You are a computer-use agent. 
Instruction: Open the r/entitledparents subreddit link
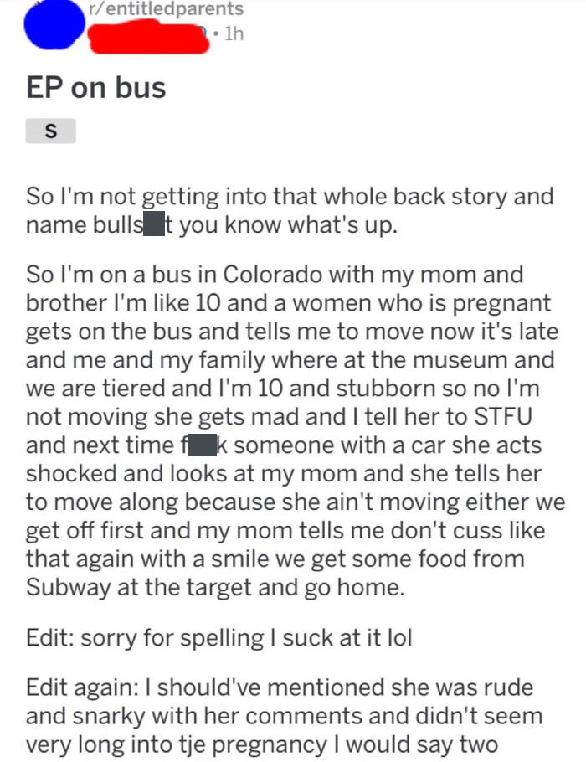tap(163, 11)
